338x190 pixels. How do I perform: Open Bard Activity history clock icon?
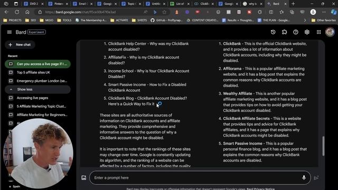click(273, 32)
